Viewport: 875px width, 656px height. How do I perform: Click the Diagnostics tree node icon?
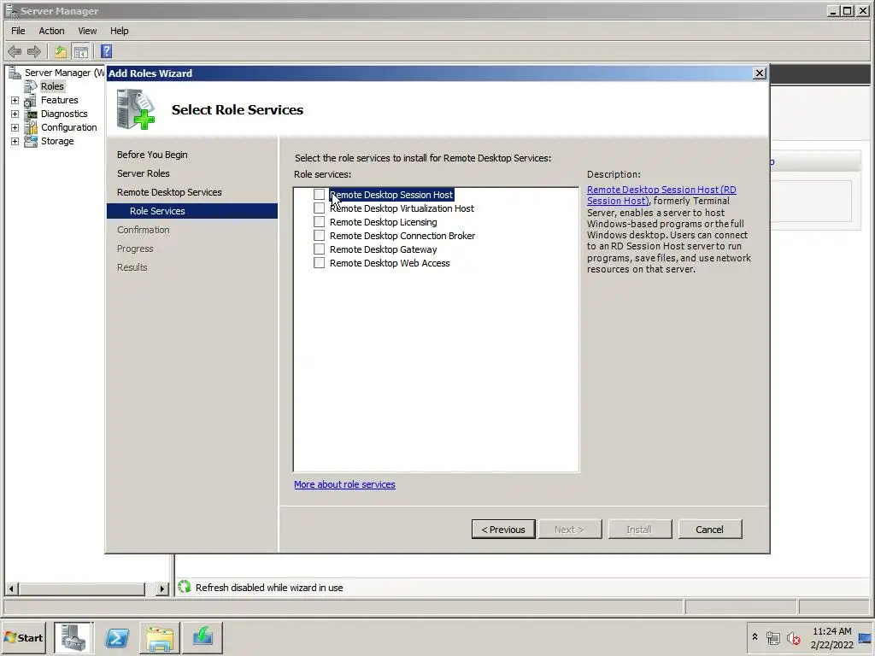coord(30,114)
